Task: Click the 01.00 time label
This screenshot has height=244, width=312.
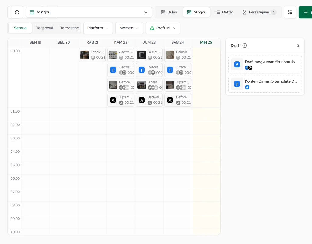Action: click(15, 111)
